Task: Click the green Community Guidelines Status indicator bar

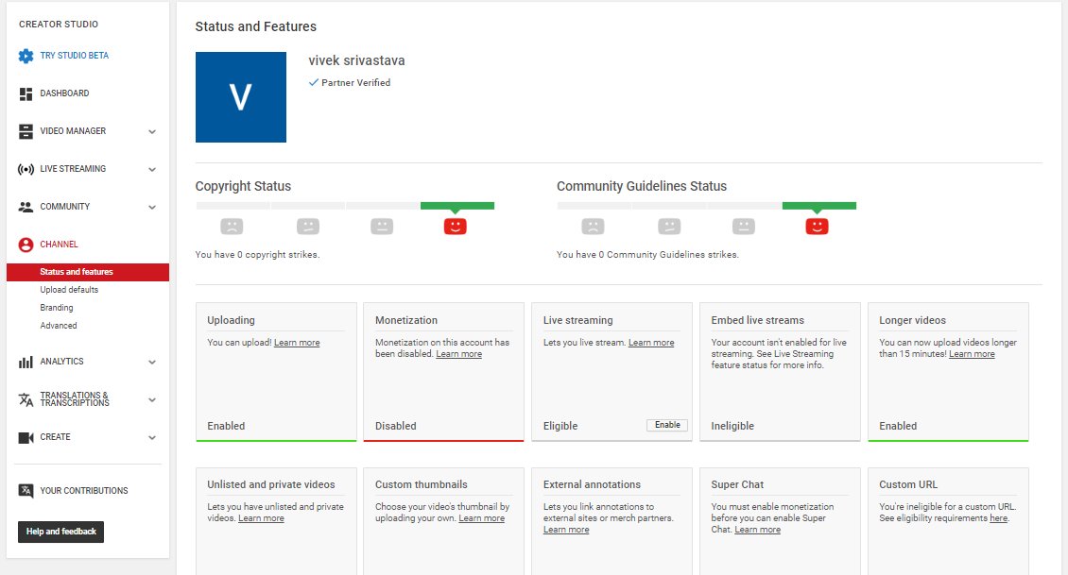Action: (x=818, y=206)
